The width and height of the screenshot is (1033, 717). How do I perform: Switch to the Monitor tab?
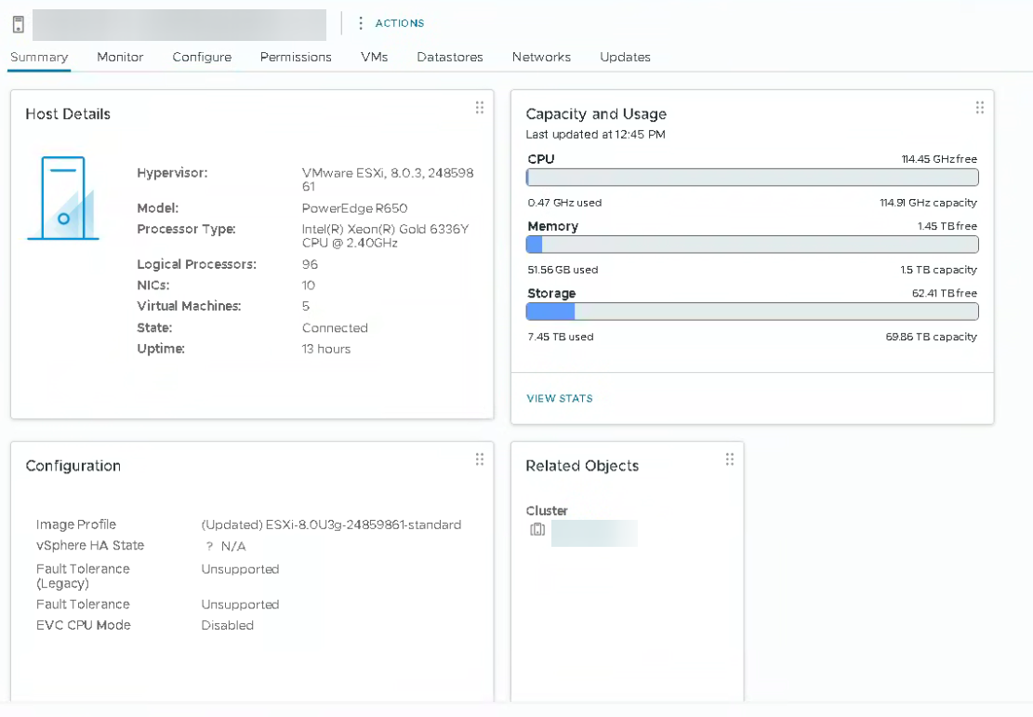(120, 57)
